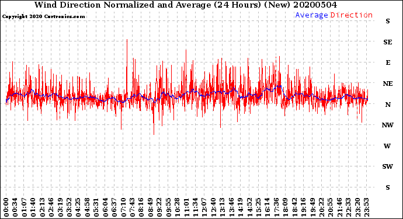Click the "23:20" time axis label

point(358,207)
